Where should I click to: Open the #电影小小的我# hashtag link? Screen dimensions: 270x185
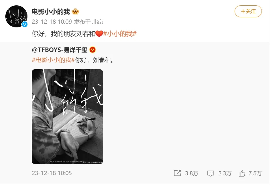pos(53,60)
